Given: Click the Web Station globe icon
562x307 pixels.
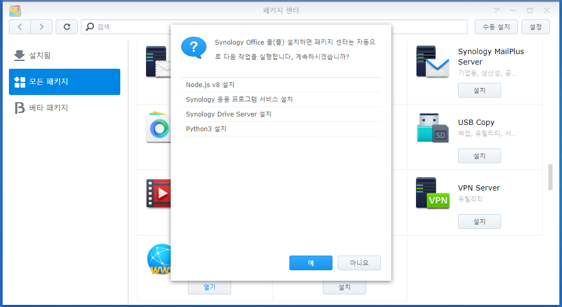Looking at the screenshot, I should [159, 259].
